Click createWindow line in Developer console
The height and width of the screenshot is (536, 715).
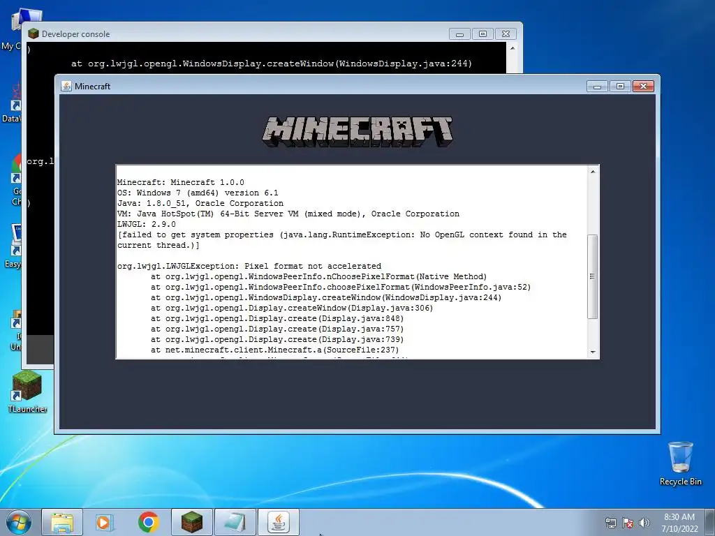(x=272, y=64)
